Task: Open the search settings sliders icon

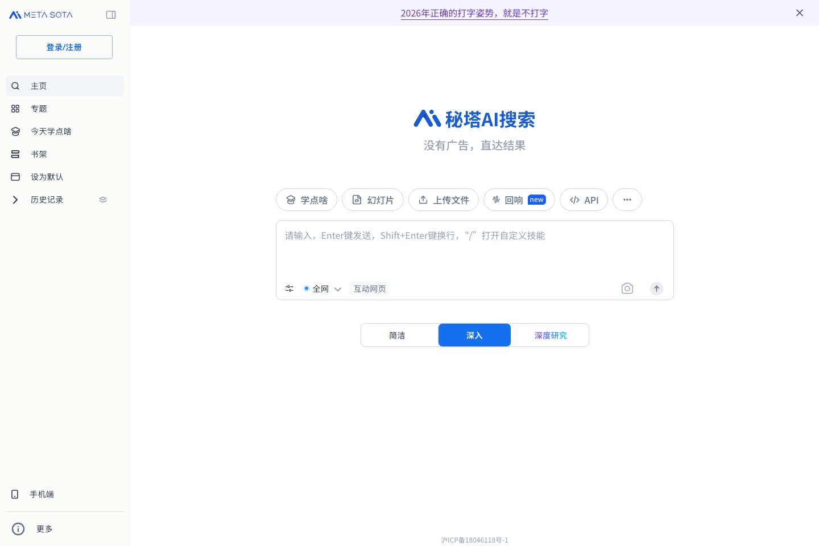Action: coord(289,289)
